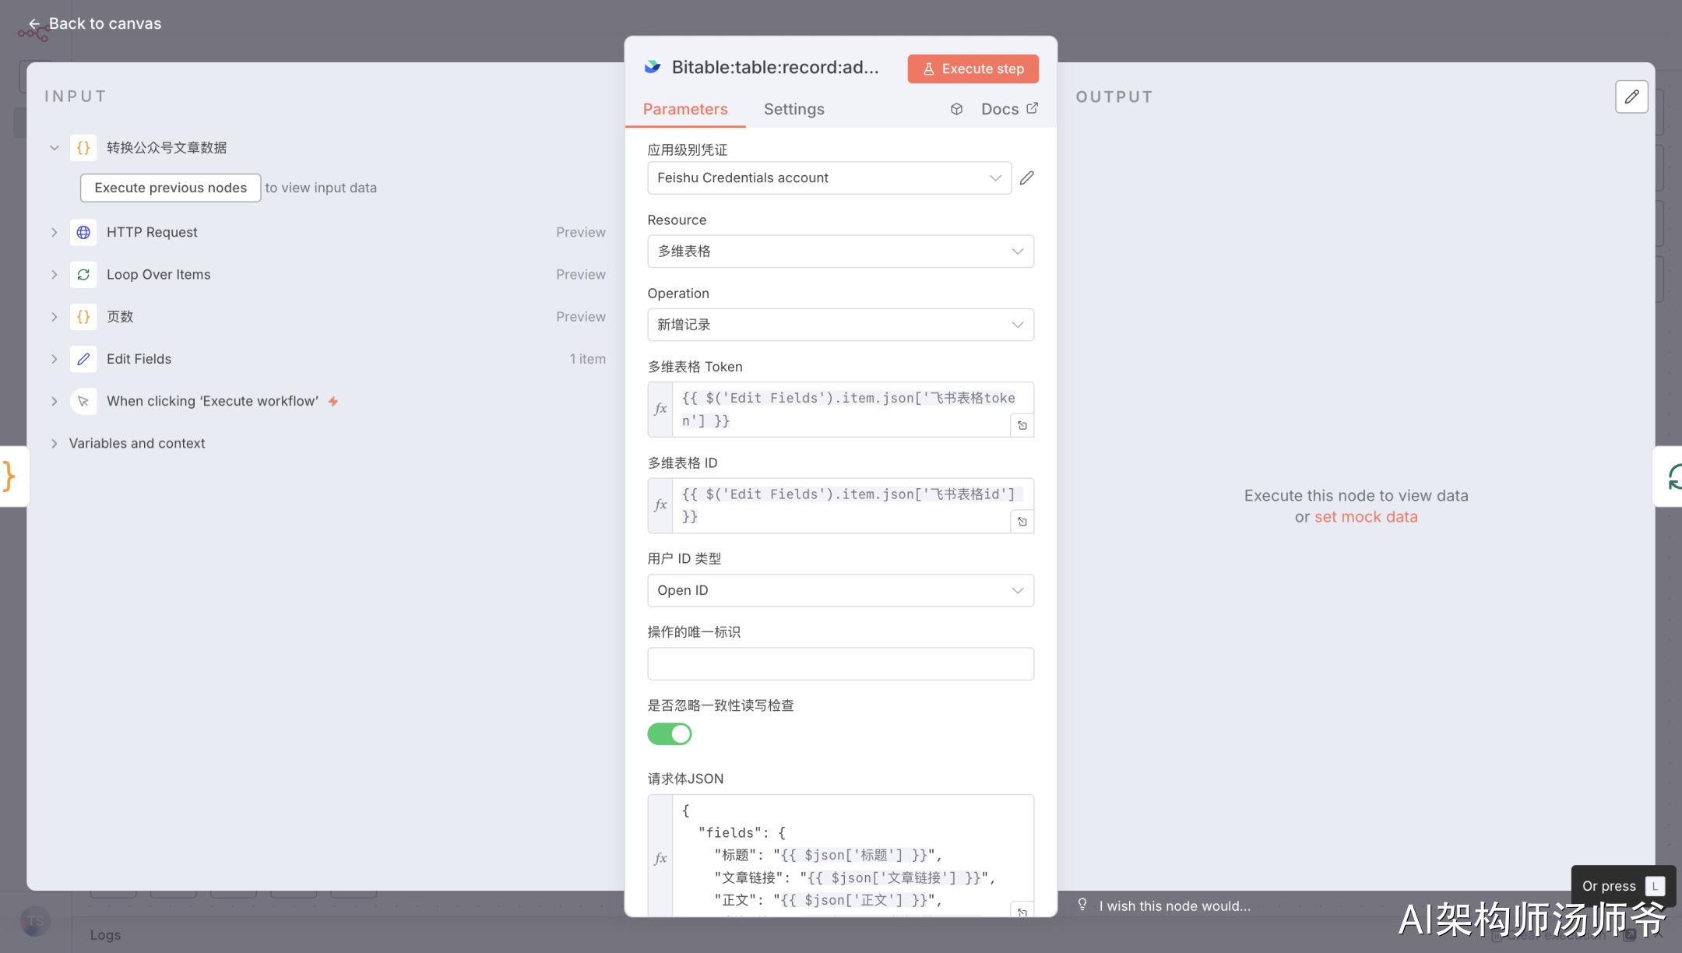
Task: Open the Resource 多维表格 dropdown
Action: click(840, 251)
